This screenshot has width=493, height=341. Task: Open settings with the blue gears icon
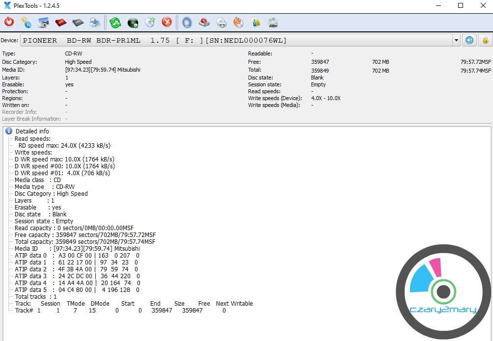(26, 23)
